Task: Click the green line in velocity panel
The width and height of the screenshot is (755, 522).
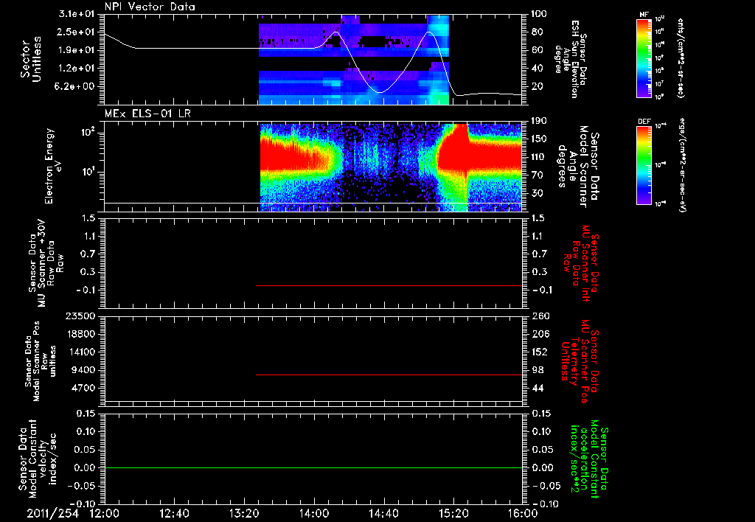Action: pyautogui.click(x=313, y=467)
